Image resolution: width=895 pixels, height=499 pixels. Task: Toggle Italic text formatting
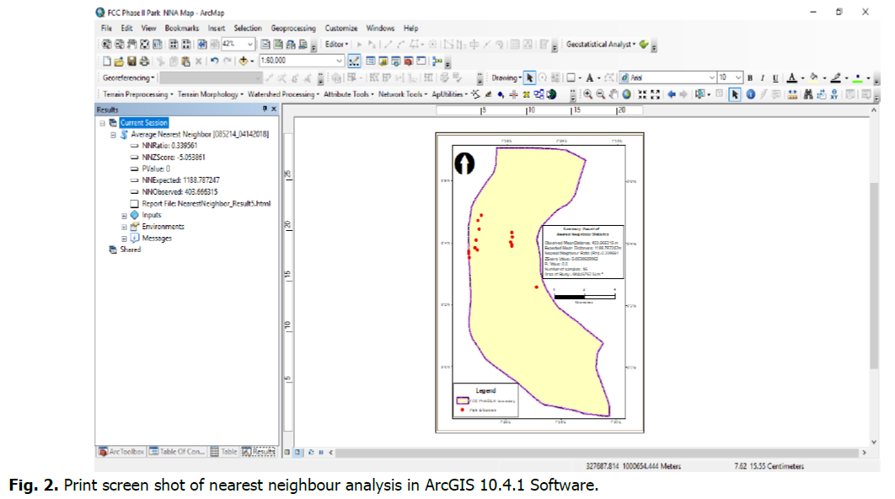762,78
